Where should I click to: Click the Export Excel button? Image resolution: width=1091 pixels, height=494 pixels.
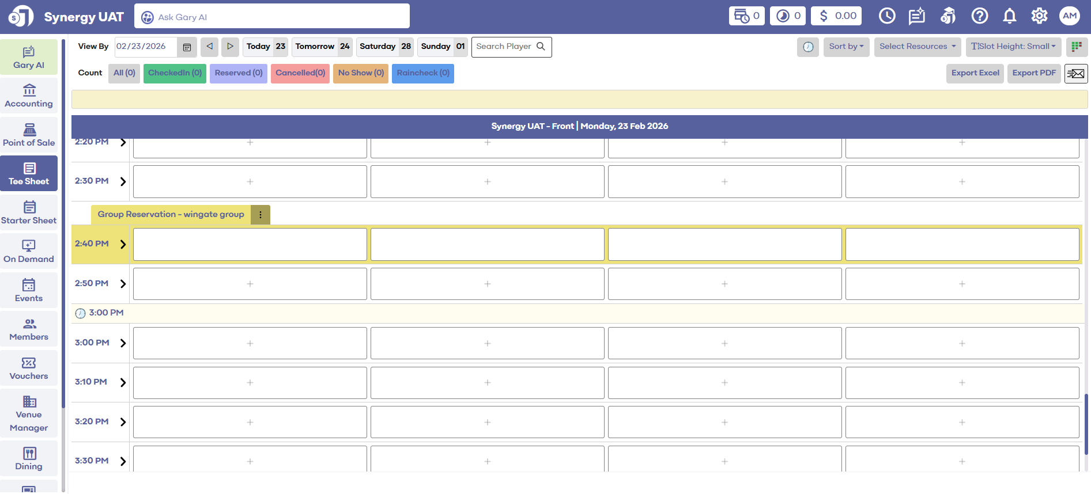(x=975, y=73)
